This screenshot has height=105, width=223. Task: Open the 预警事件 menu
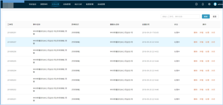click(44, 4)
